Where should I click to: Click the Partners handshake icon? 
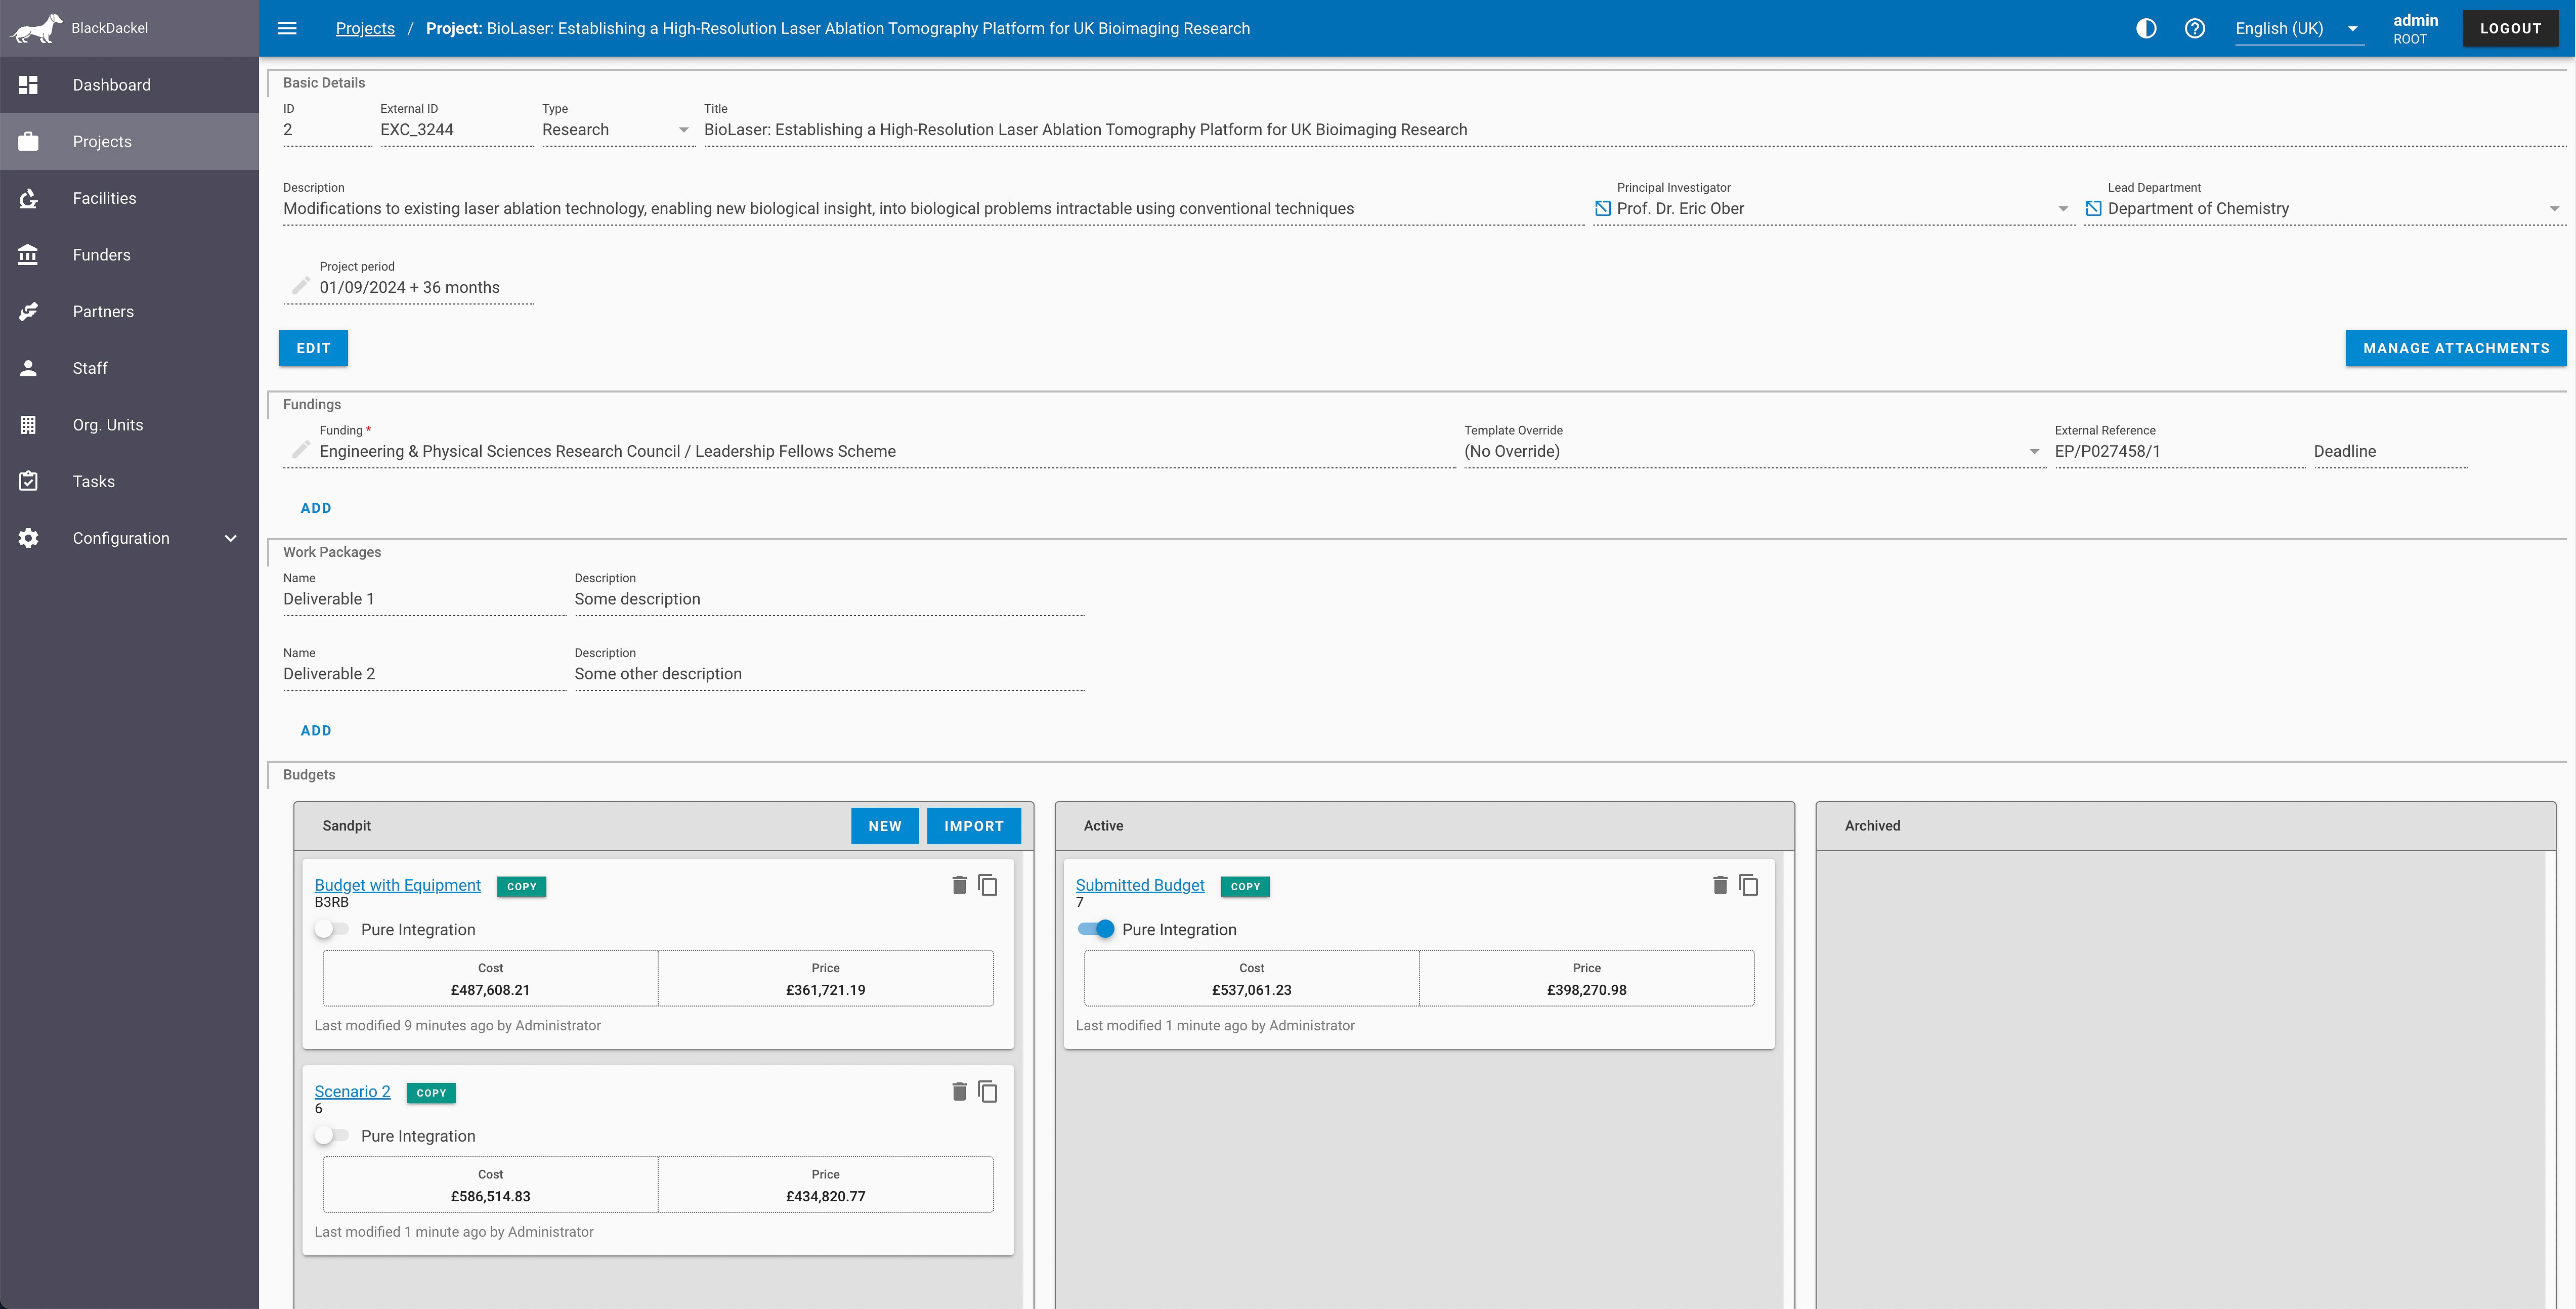(28, 311)
